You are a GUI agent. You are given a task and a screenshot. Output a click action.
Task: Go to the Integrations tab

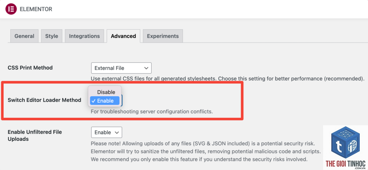click(x=84, y=36)
